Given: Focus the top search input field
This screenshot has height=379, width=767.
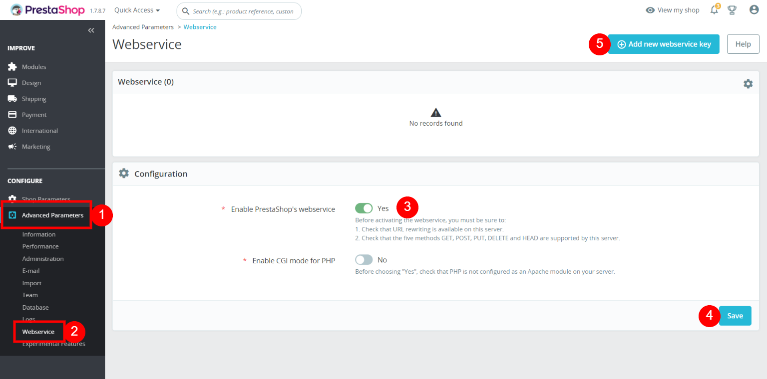Looking at the screenshot, I should coord(243,11).
